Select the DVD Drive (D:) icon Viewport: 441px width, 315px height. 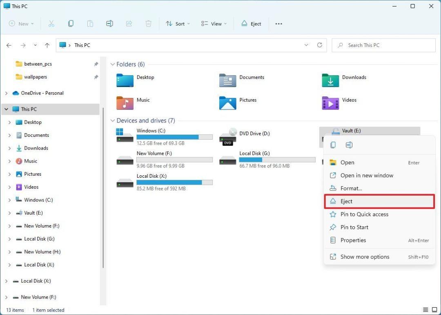228,137
